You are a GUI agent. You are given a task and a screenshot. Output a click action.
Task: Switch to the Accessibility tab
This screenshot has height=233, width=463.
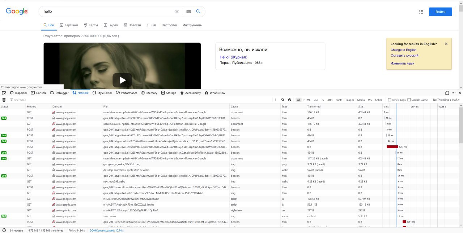[x=190, y=93]
